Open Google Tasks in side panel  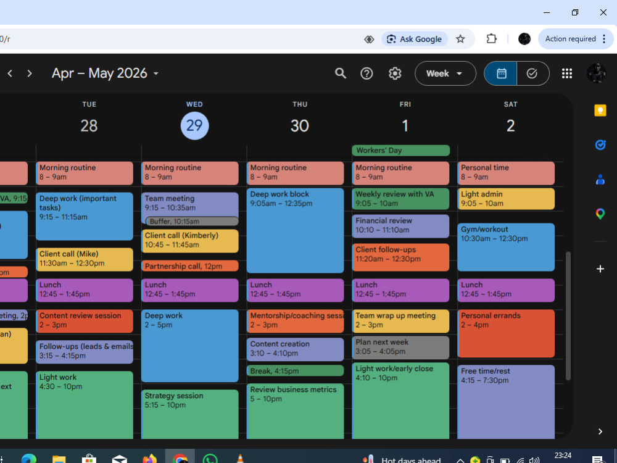(x=600, y=145)
